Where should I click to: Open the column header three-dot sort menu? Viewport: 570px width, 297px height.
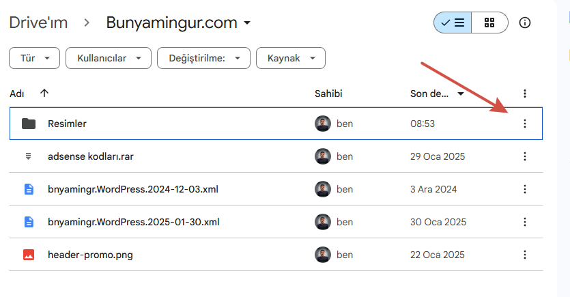pyautogui.click(x=524, y=94)
